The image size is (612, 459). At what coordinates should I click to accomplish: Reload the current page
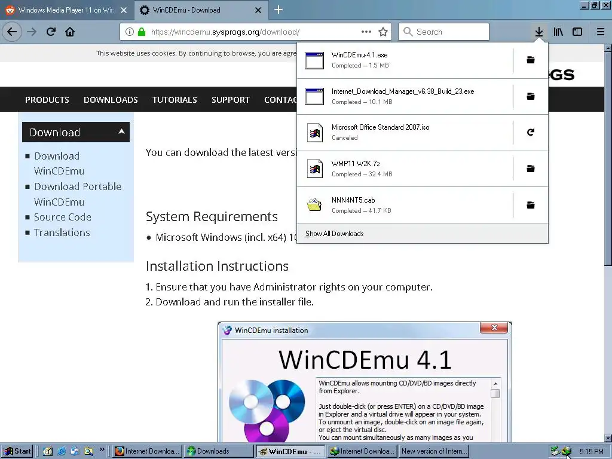click(51, 32)
